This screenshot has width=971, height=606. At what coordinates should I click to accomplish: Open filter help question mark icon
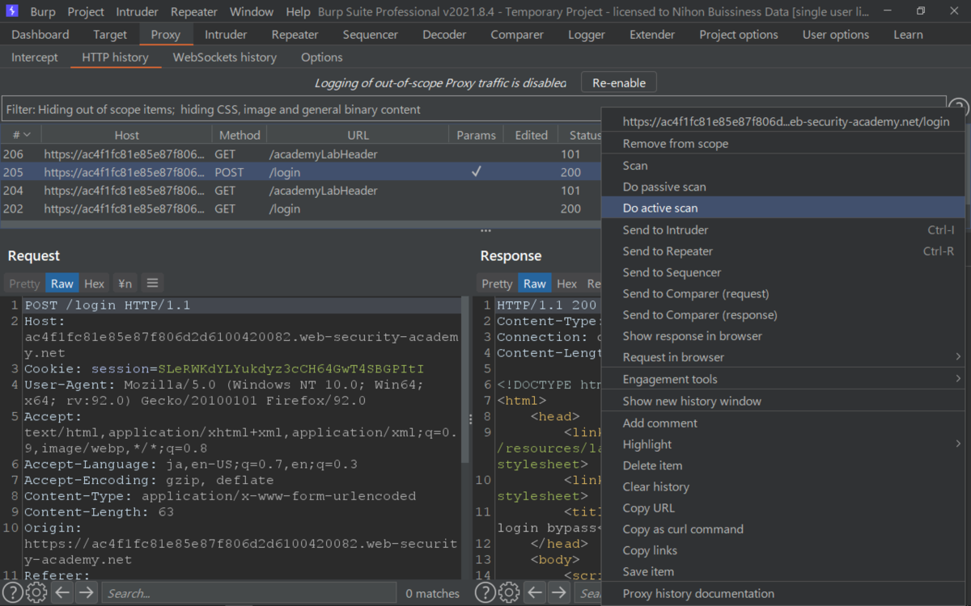959,109
